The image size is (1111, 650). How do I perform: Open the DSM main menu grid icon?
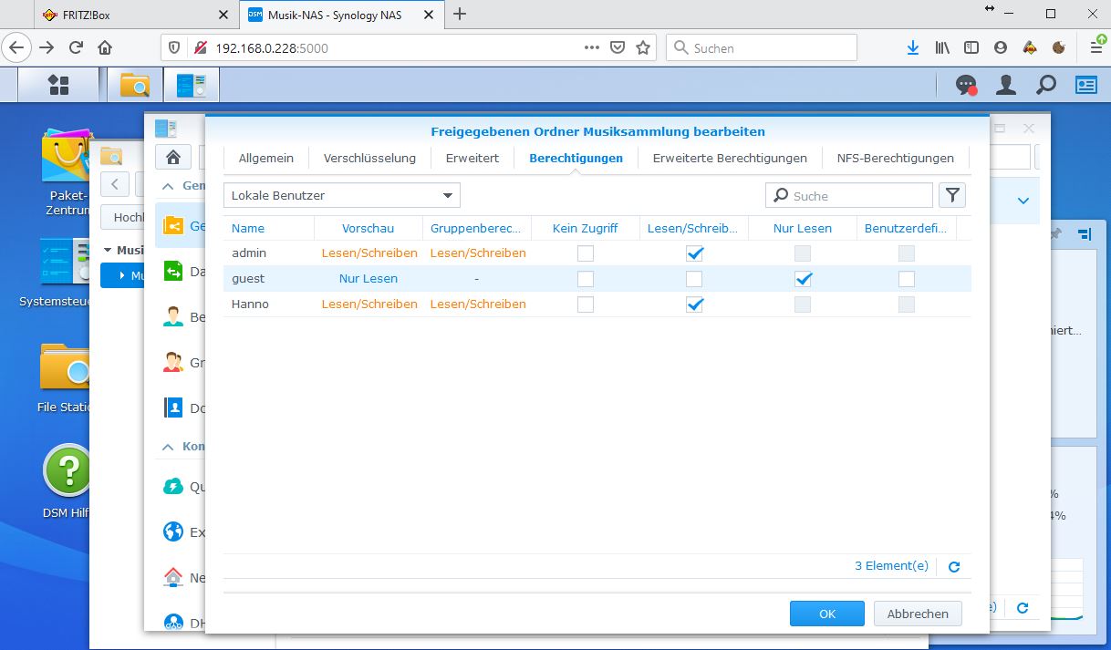coord(58,85)
